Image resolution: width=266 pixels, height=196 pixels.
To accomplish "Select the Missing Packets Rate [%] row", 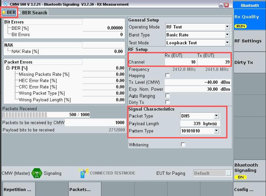I will (x=64, y=74).
